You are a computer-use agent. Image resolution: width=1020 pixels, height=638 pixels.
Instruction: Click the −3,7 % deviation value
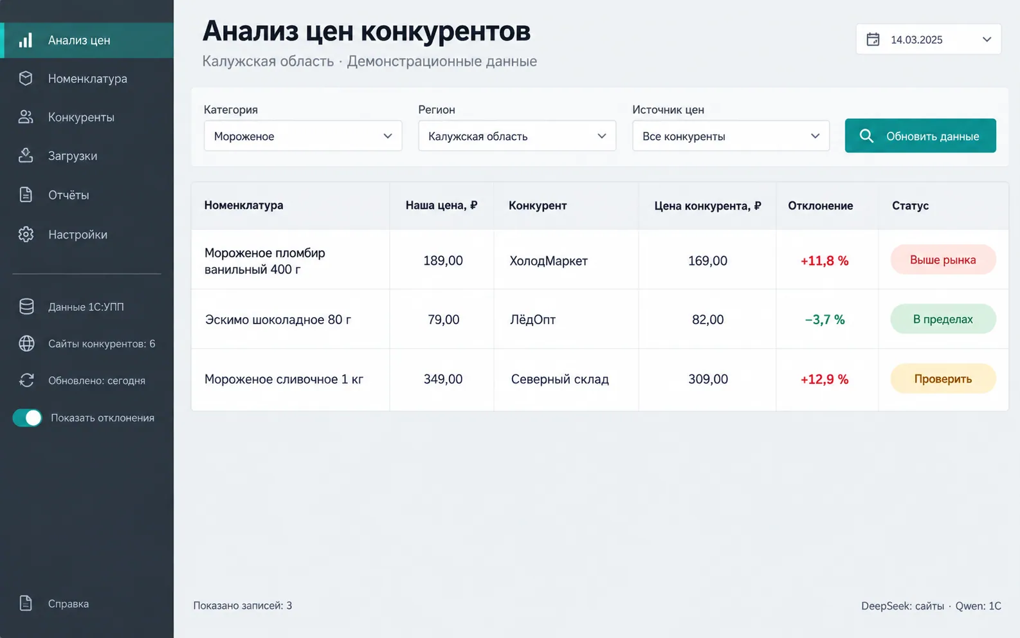point(824,320)
